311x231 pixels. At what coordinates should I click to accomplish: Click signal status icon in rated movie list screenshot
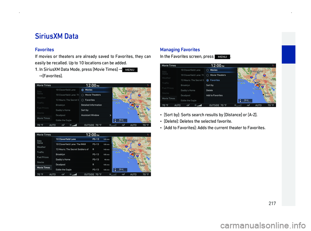[x=148, y=135]
